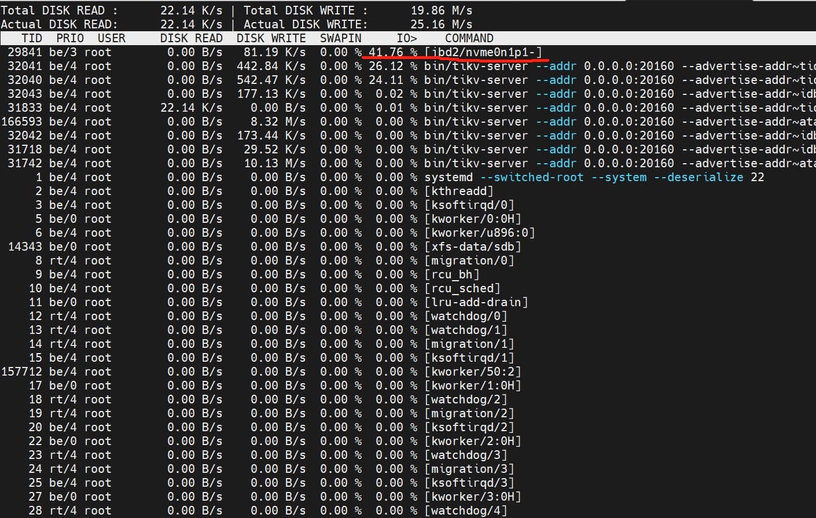Click the IO> sort column header
Screen dimensions: 816x518
[407, 38]
